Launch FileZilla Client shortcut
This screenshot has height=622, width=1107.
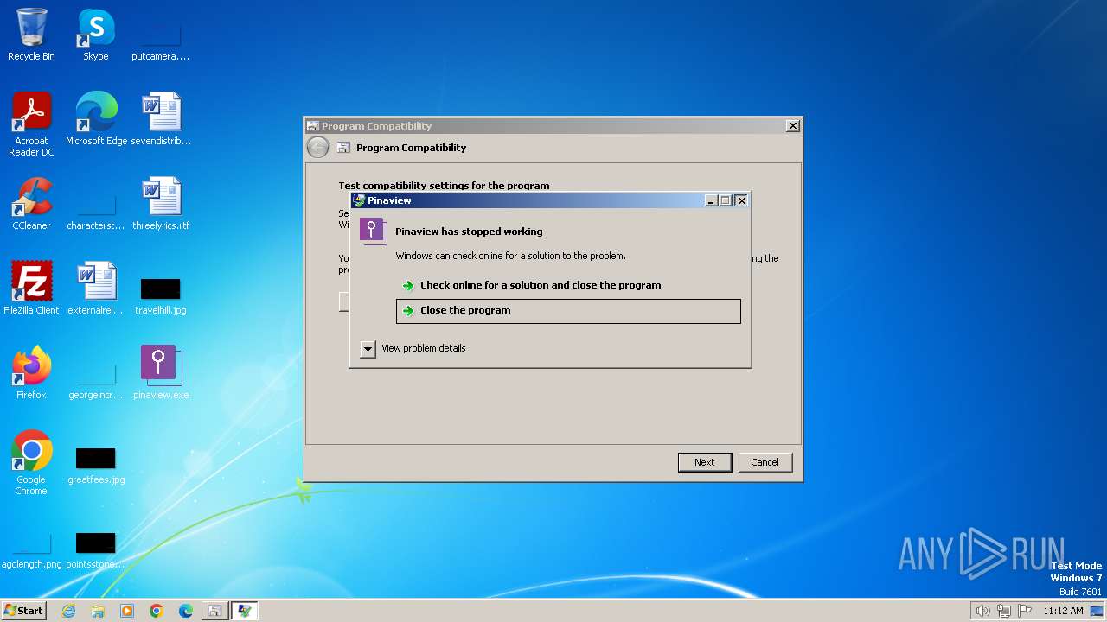tap(31, 289)
